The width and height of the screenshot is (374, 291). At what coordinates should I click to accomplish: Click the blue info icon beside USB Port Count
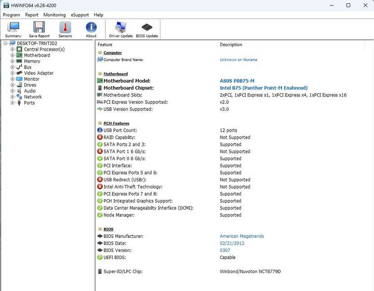click(100, 130)
